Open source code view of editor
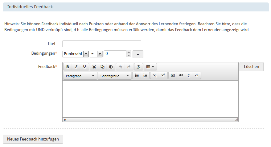The image size is (271, 147). click(x=197, y=75)
